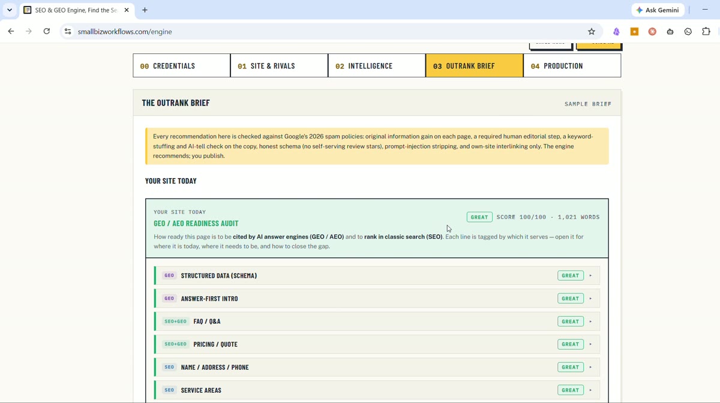Click the Ask Gemini button
The image size is (720, 403).
(658, 10)
